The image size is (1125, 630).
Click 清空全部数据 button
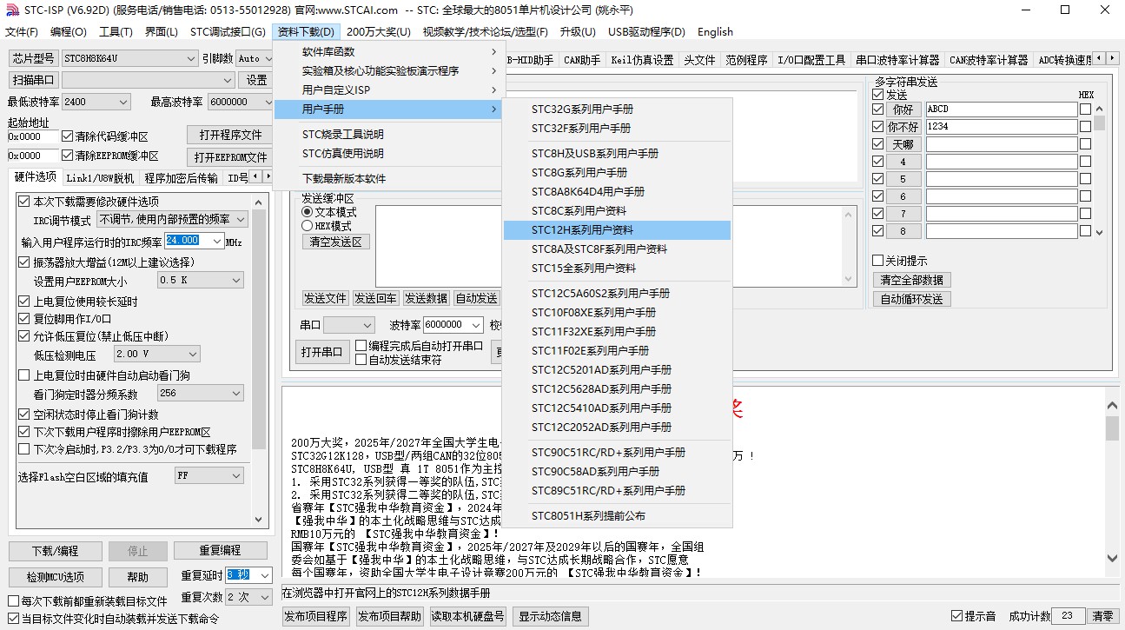pyautogui.click(x=911, y=280)
